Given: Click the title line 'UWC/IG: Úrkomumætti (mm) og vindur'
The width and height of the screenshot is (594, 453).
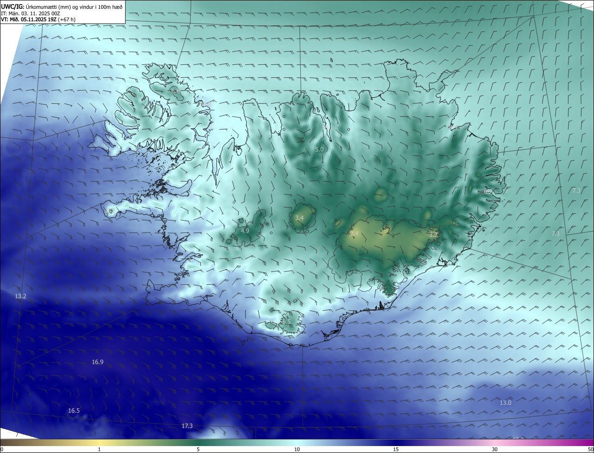Looking at the screenshot, I should pos(62,6).
